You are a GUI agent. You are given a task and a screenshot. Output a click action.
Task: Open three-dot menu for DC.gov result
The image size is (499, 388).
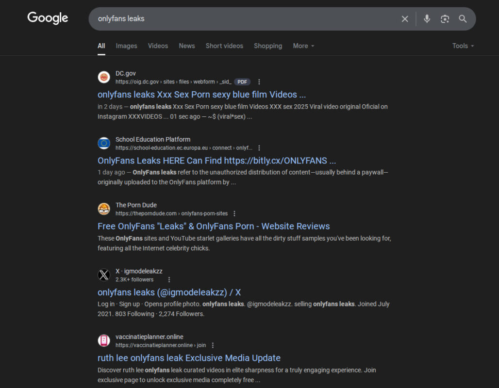coord(259,82)
